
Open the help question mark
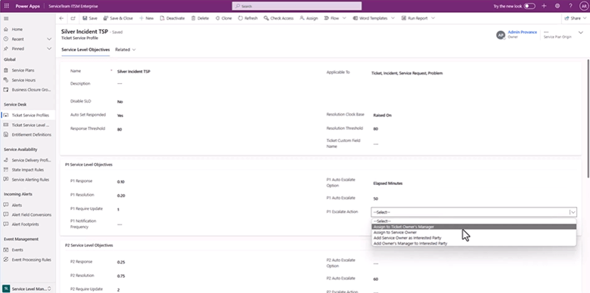click(570, 6)
